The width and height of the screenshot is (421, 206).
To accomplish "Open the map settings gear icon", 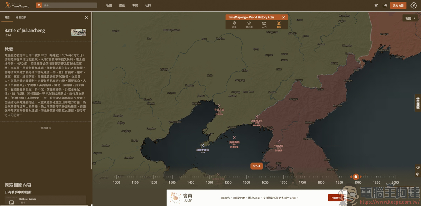I will point(418,174).
